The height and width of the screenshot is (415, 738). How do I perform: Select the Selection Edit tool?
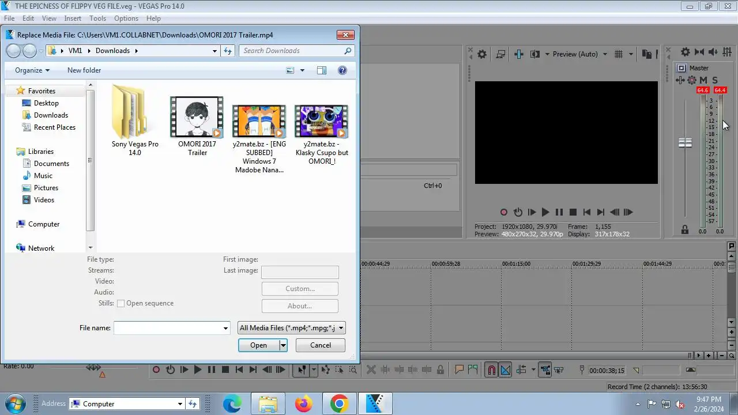(x=339, y=370)
